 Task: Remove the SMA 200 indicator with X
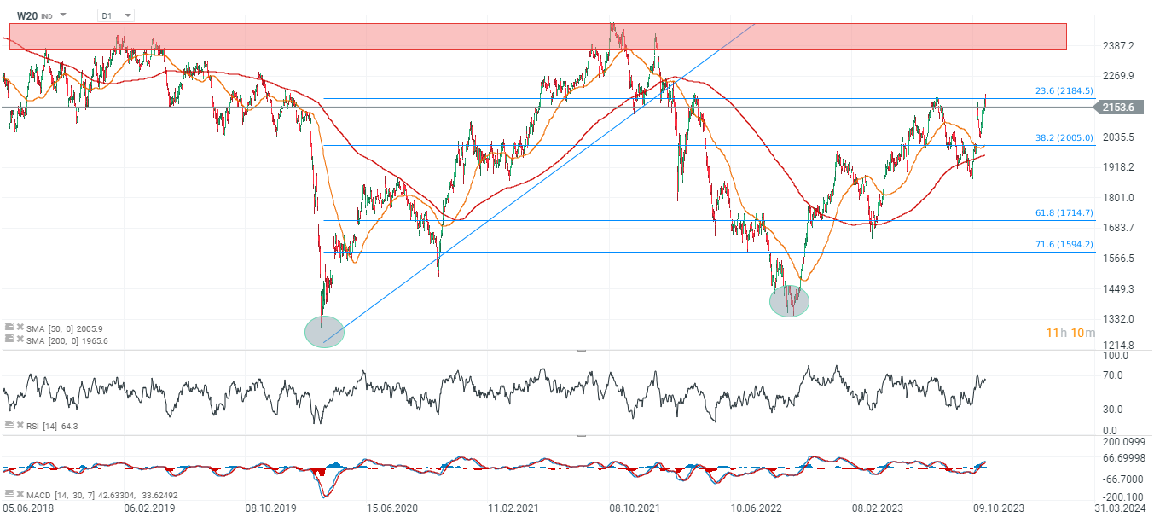20,339
